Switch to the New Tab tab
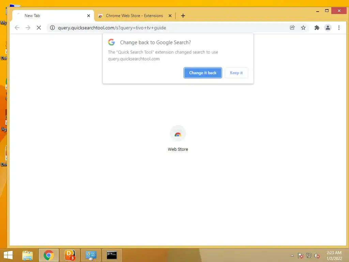Screen dimensions: 349x262 point(53,16)
